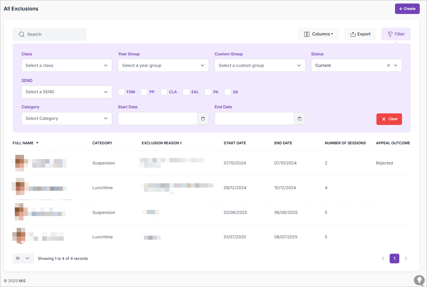Open the Year Group dropdown
The width and height of the screenshot is (427, 287).
click(x=163, y=65)
